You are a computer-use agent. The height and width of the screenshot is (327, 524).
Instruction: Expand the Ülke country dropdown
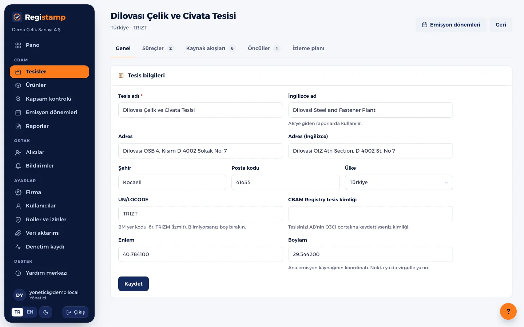click(x=399, y=182)
